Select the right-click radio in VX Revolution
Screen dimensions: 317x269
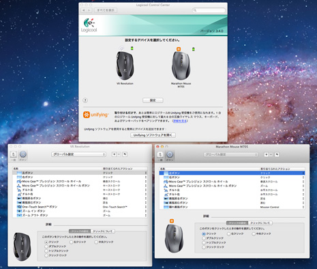[x=71, y=242]
